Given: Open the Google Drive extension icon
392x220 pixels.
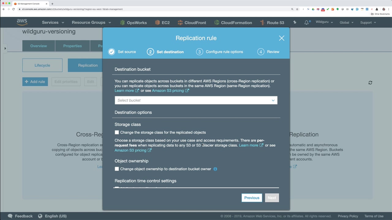Looking at the screenshot, I should (x=313, y=9).
